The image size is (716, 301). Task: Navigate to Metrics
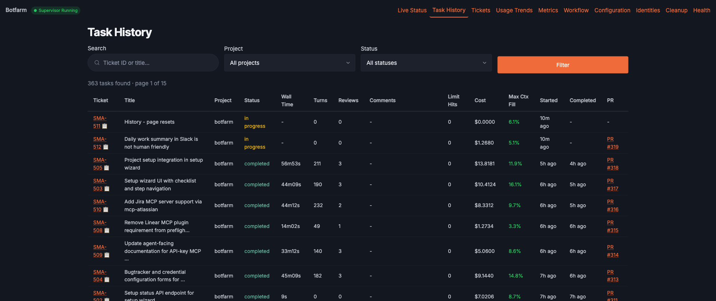click(x=548, y=10)
